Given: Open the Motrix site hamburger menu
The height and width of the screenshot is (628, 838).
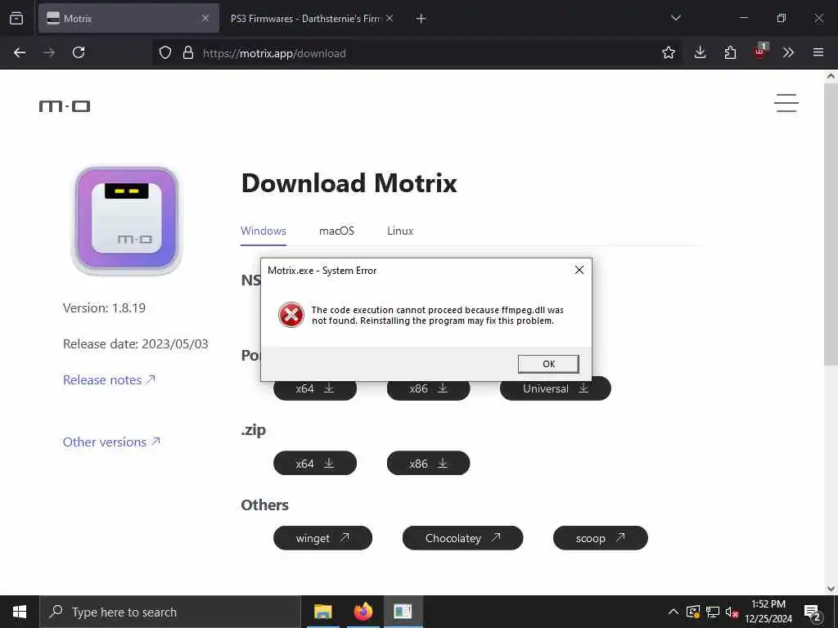Looking at the screenshot, I should 786,103.
